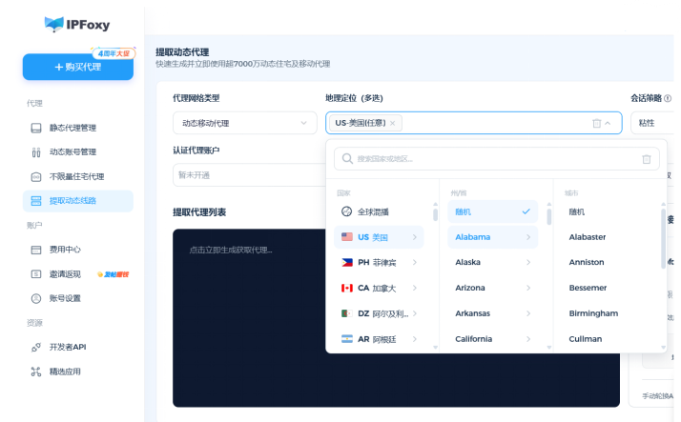The image size is (681, 422).
Task: Expand PH 菲律宾 country entry
Action: pyautogui.click(x=379, y=262)
